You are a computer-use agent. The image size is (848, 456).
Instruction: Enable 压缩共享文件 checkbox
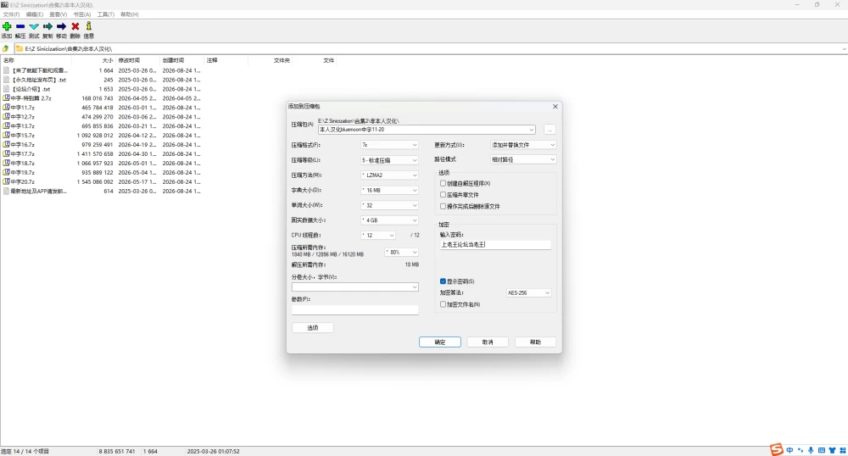pos(443,194)
